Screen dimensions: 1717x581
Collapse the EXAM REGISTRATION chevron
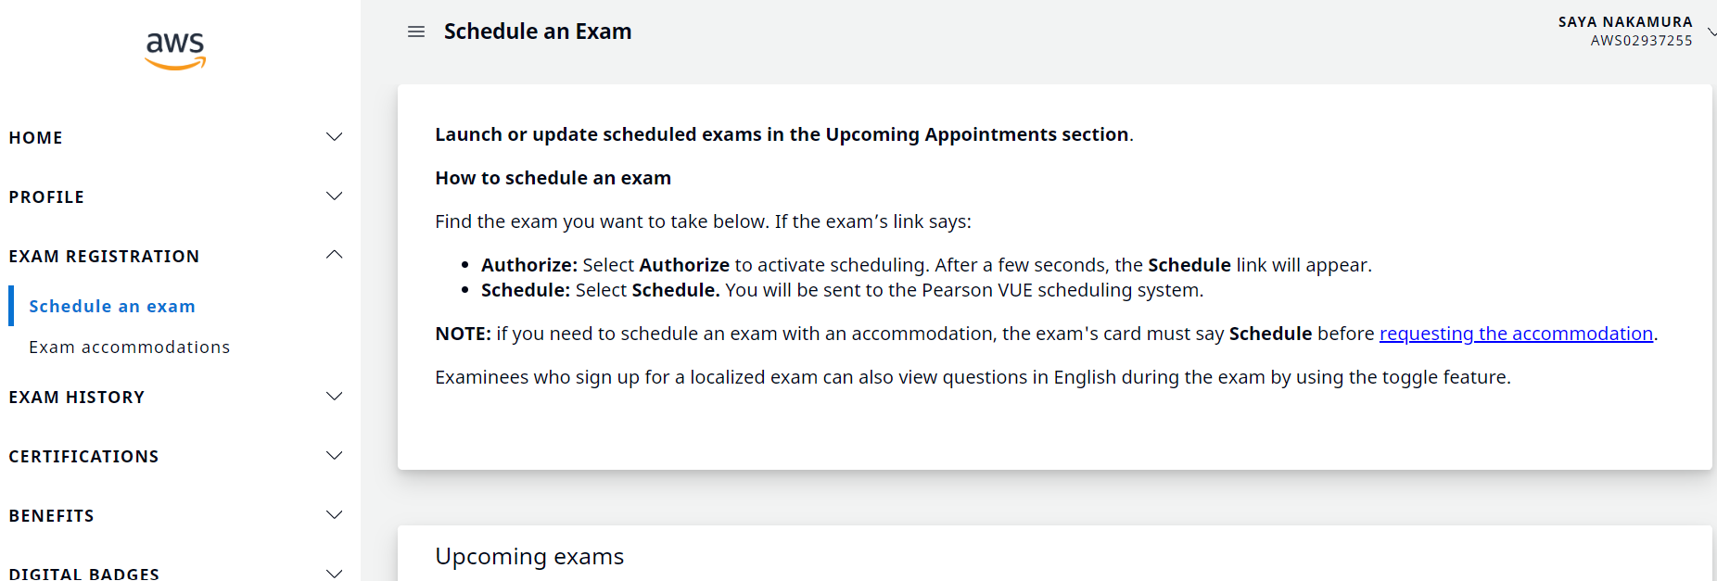[335, 255]
